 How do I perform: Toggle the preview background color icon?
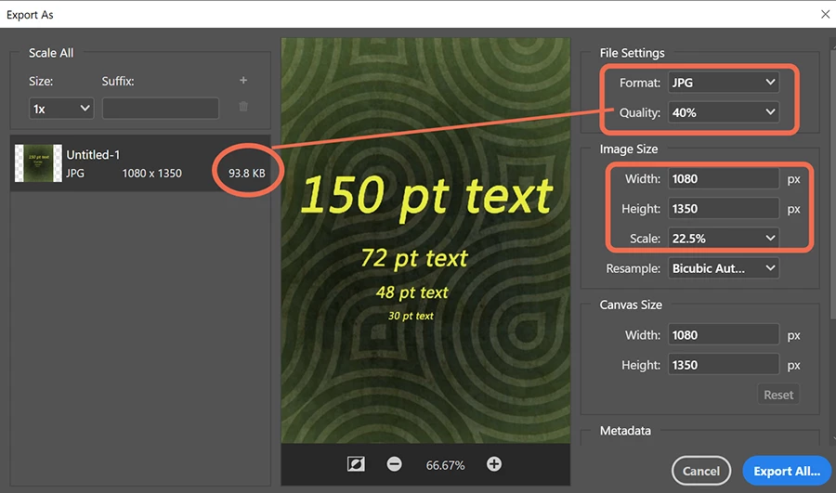pyautogui.click(x=356, y=464)
